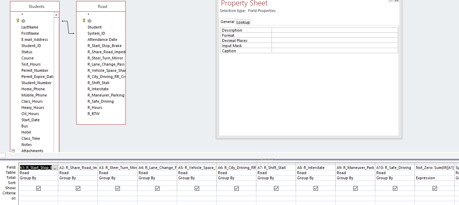This screenshot has width=459, height=205.
Task: Select asterisk all-fields row in Road table
Action: [x=88, y=15]
